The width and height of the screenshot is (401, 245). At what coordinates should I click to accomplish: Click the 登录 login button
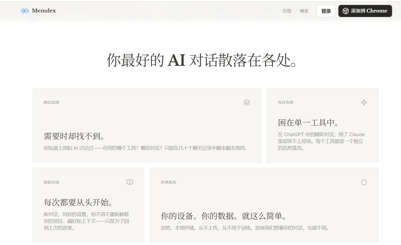pos(326,11)
